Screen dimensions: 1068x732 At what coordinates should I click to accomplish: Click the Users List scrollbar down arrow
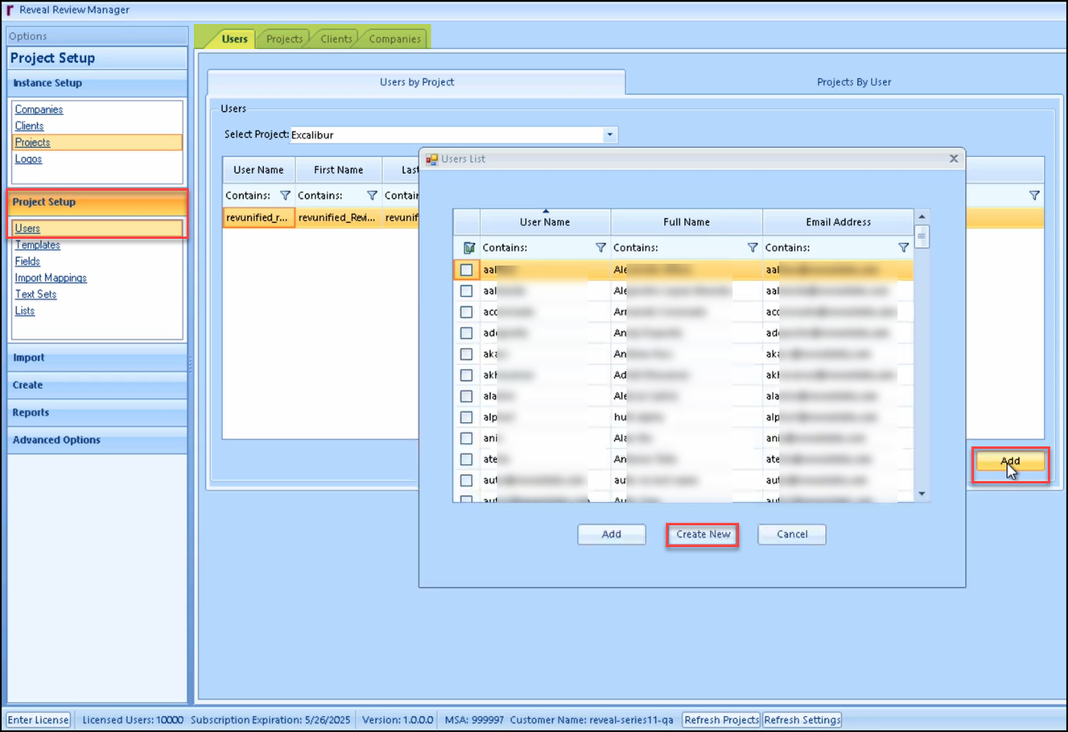[x=922, y=494]
